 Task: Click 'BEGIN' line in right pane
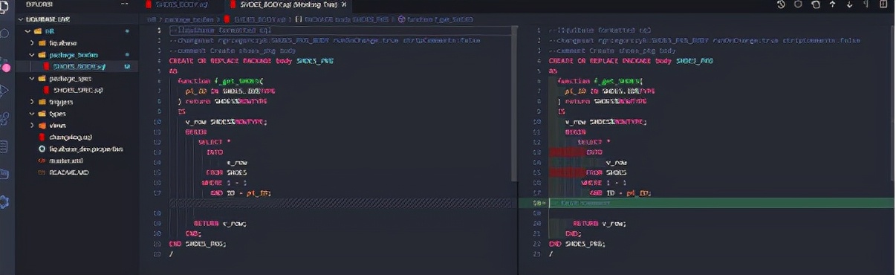coord(575,131)
